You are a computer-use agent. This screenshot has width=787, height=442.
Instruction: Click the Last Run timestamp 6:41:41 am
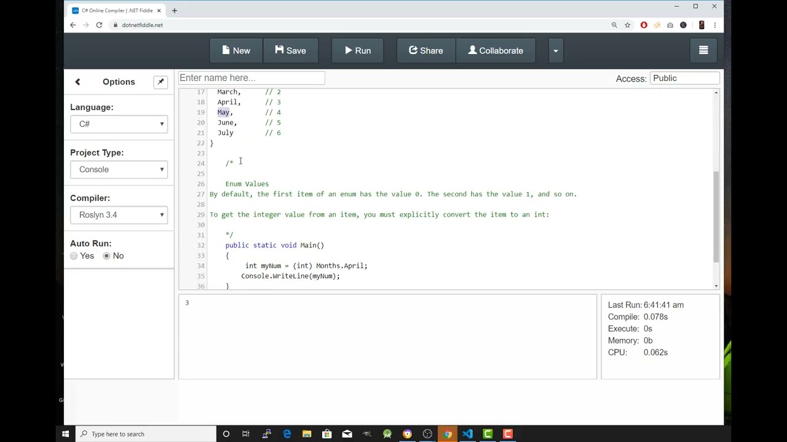tap(665, 305)
